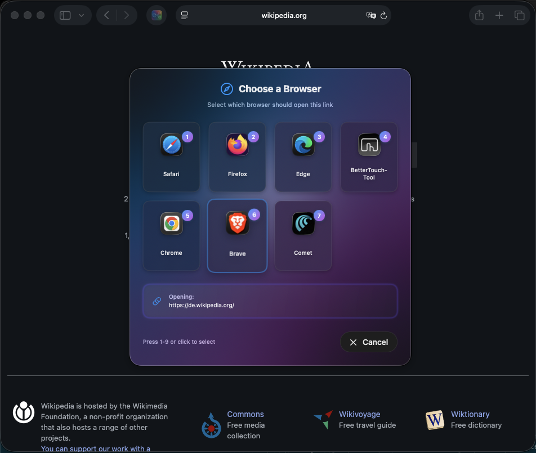Image resolution: width=536 pixels, height=453 pixels.
Task: Select the Firefox browser tile
Action: click(237, 157)
